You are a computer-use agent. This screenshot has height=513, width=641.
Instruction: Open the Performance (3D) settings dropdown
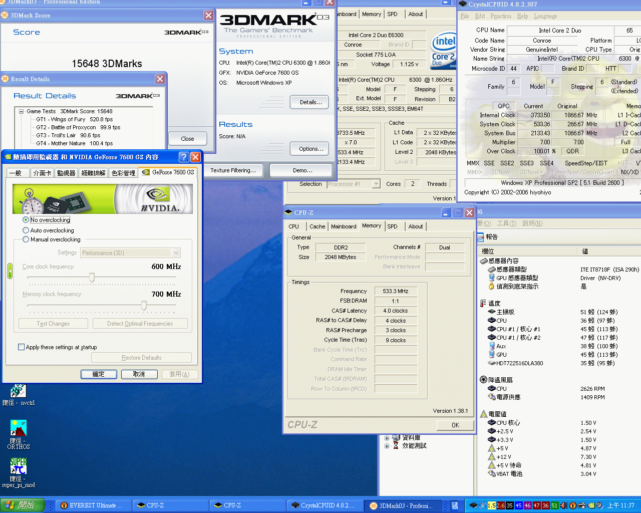coord(176,253)
